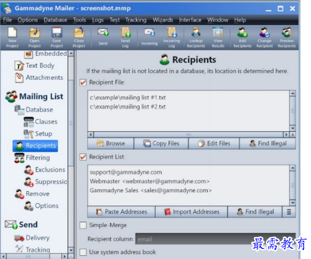
Task: Open Project via the toolbar icon
Action: (x=35, y=37)
